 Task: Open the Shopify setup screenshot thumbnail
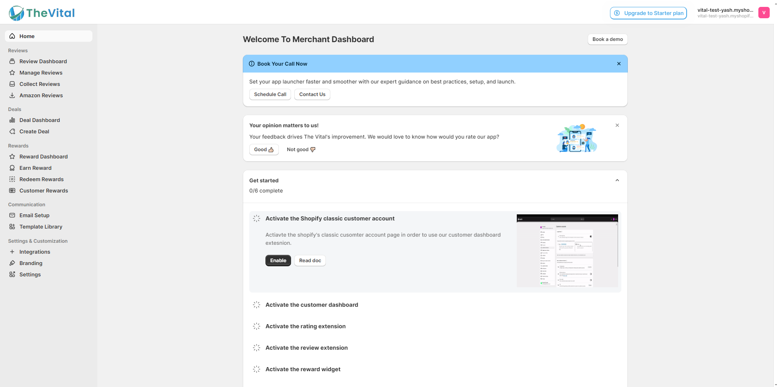point(567,251)
